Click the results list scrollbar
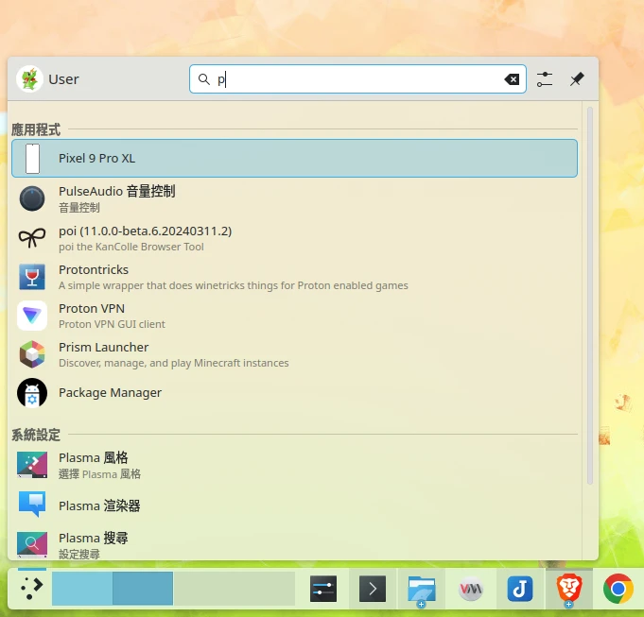This screenshot has height=617, width=644. (590, 296)
